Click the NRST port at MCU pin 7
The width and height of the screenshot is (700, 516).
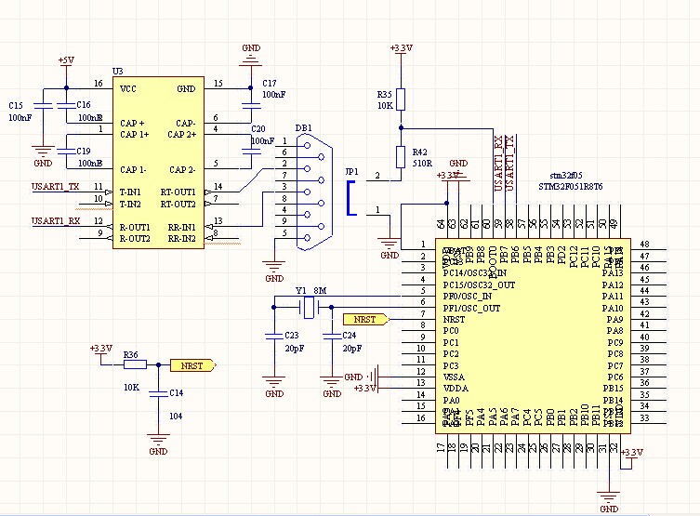366,319
